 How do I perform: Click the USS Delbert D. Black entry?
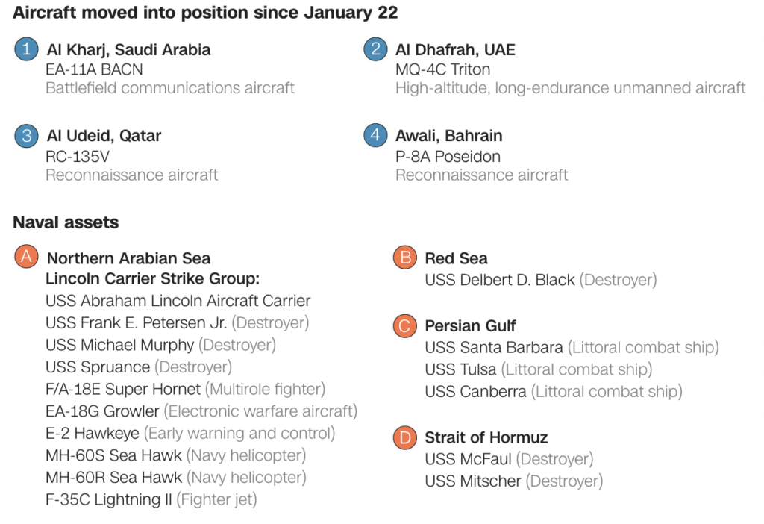pyautogui.click(x=500, y=280)
